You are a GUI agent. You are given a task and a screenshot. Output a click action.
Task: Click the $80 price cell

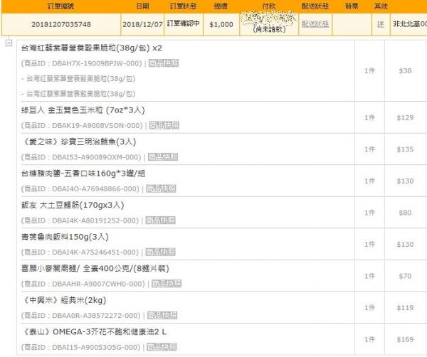click(x=405, y=213)
